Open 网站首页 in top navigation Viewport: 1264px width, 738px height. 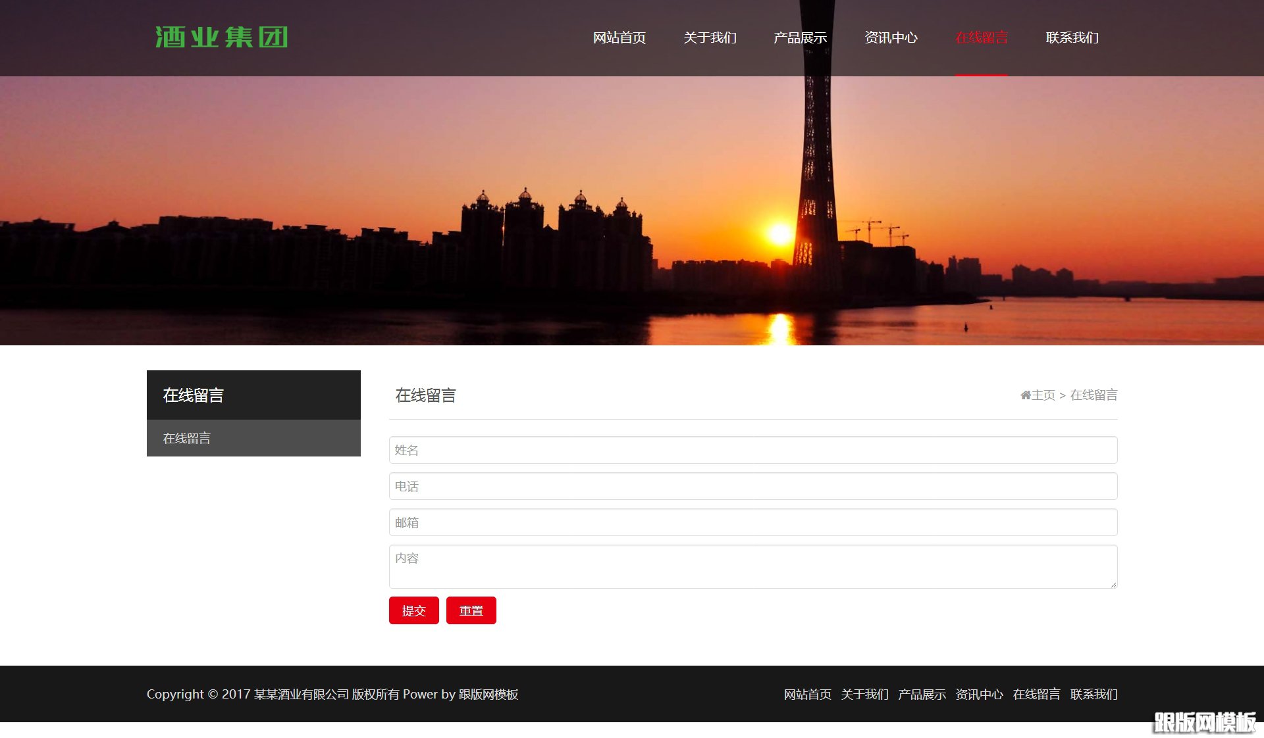619,37
